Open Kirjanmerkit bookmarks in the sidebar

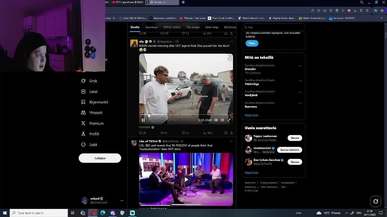pos(95,102)
